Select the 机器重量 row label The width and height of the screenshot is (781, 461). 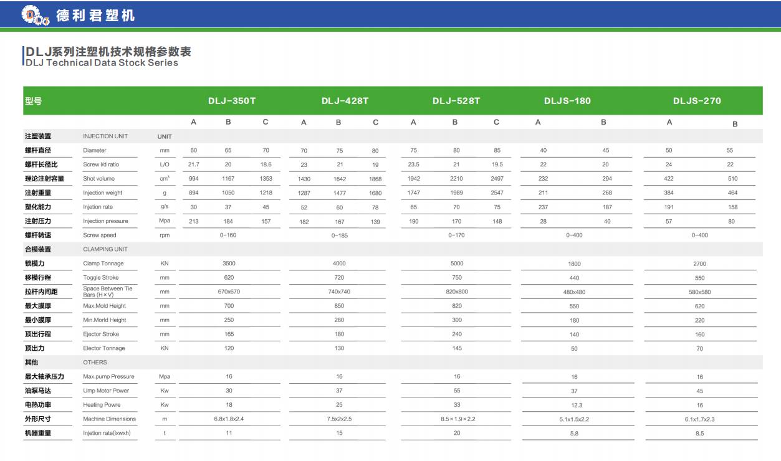click(x=38, y=433)
